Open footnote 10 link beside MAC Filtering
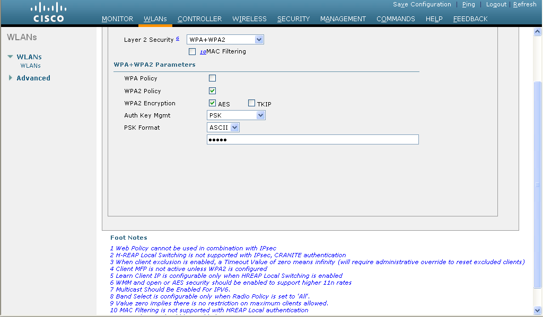 pos(203,52)
